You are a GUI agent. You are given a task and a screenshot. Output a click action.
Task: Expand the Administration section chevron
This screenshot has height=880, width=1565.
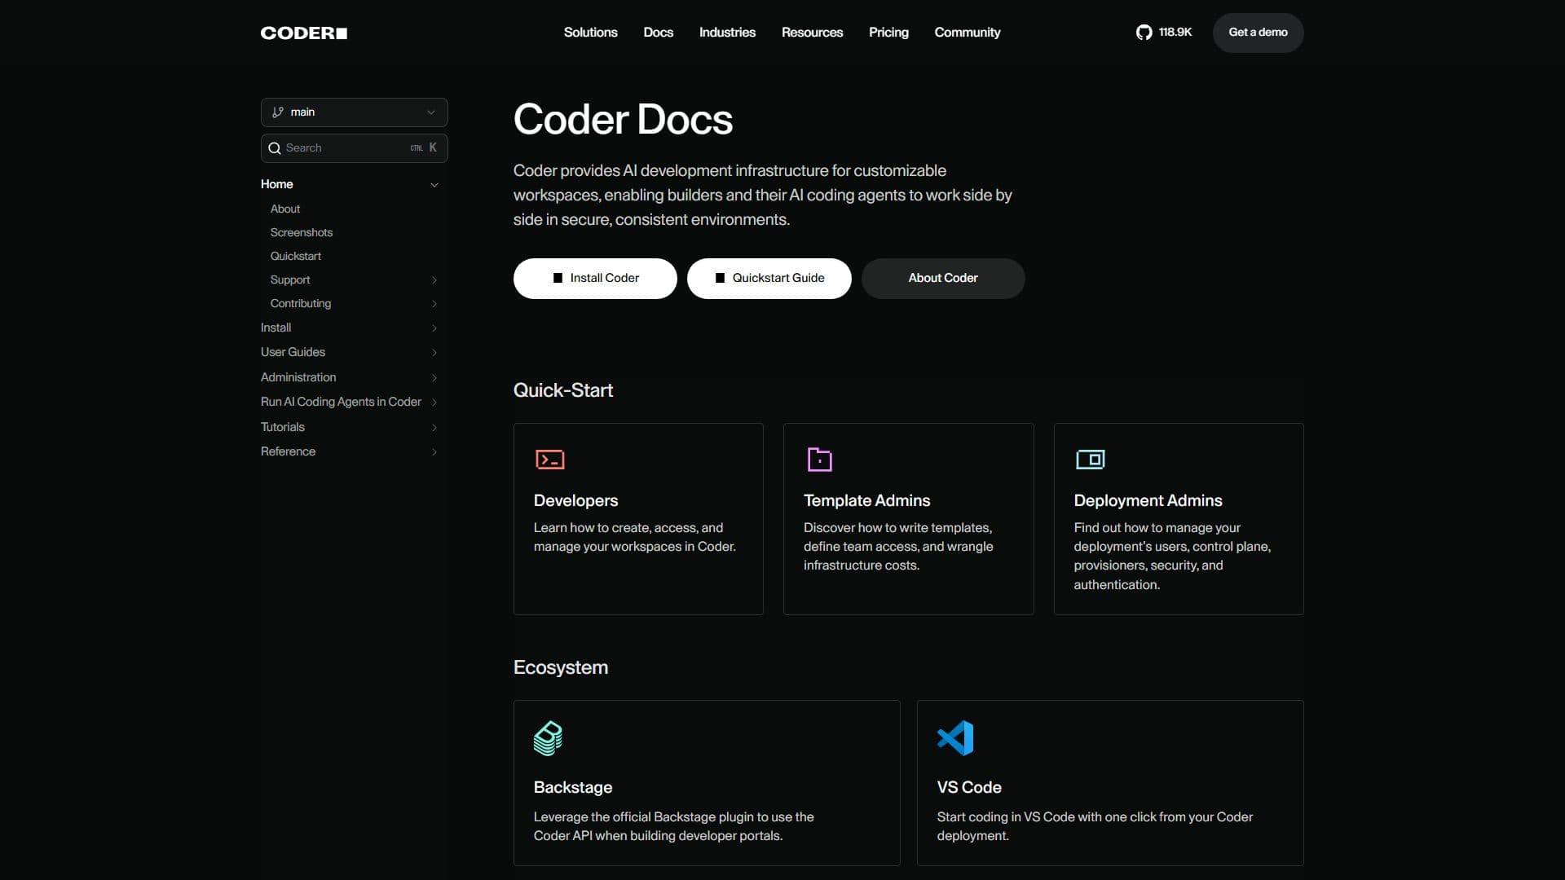tap(434, 378)
